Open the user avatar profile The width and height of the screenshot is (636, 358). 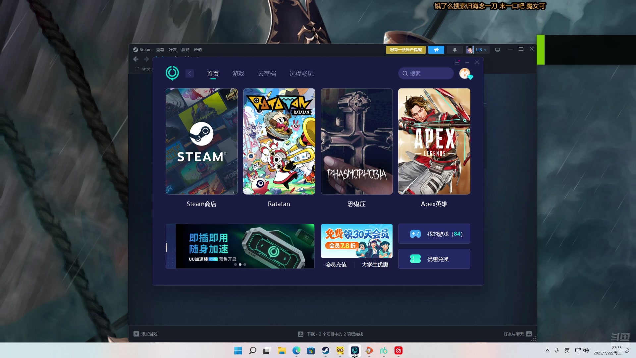[465, 73]
